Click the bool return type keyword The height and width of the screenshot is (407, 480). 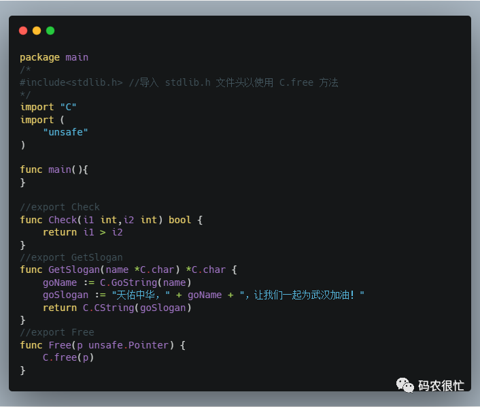[180, 220]
